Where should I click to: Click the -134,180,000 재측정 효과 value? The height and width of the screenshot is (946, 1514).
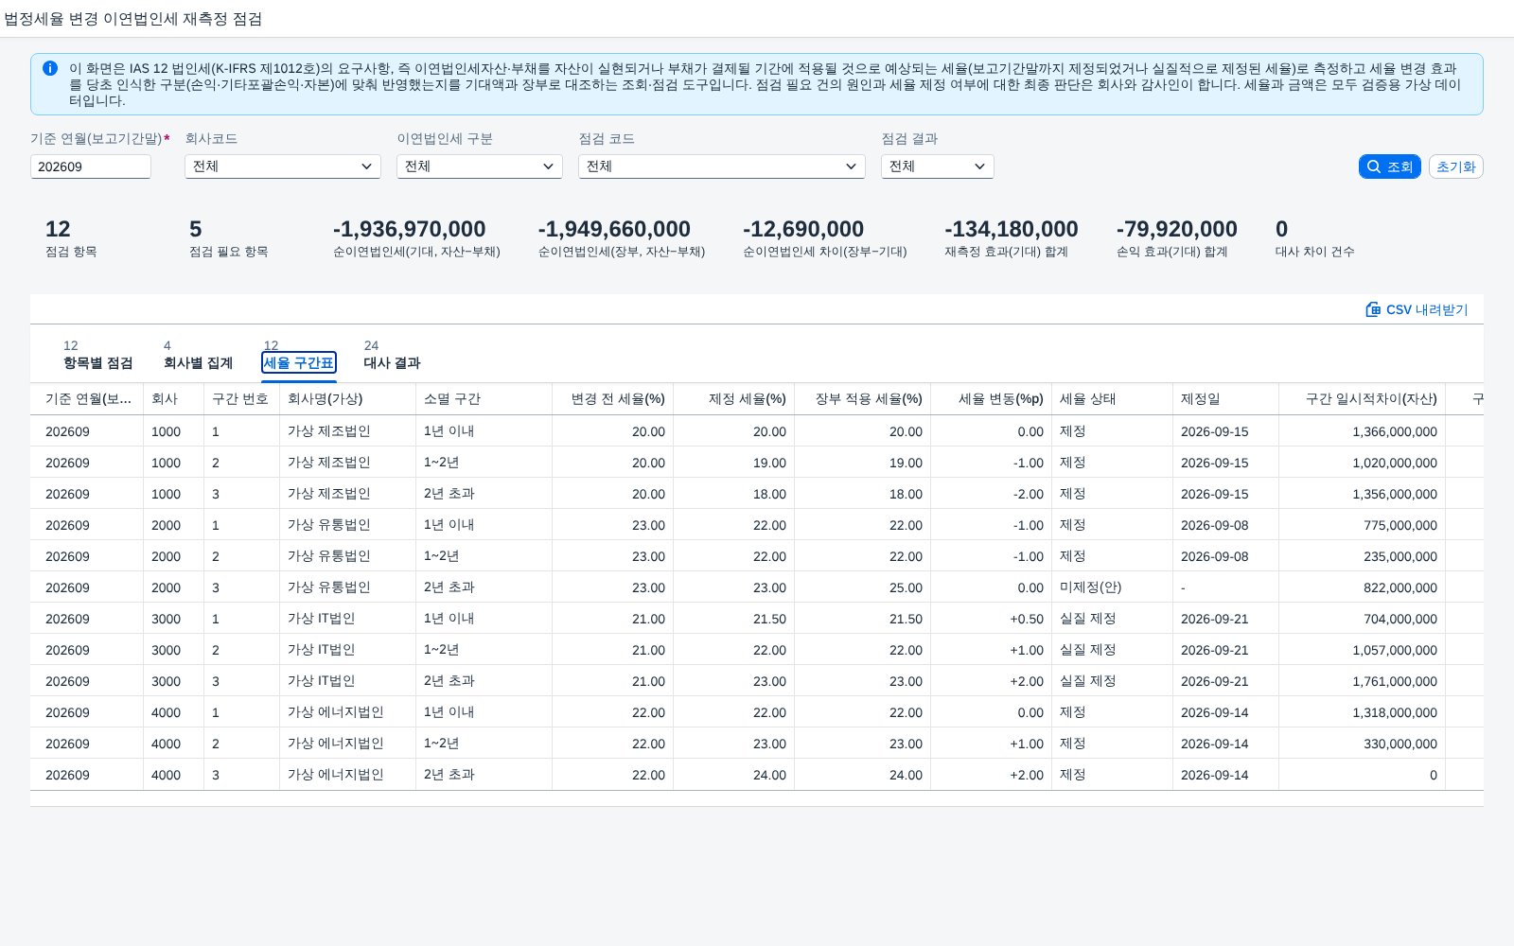1012,229
